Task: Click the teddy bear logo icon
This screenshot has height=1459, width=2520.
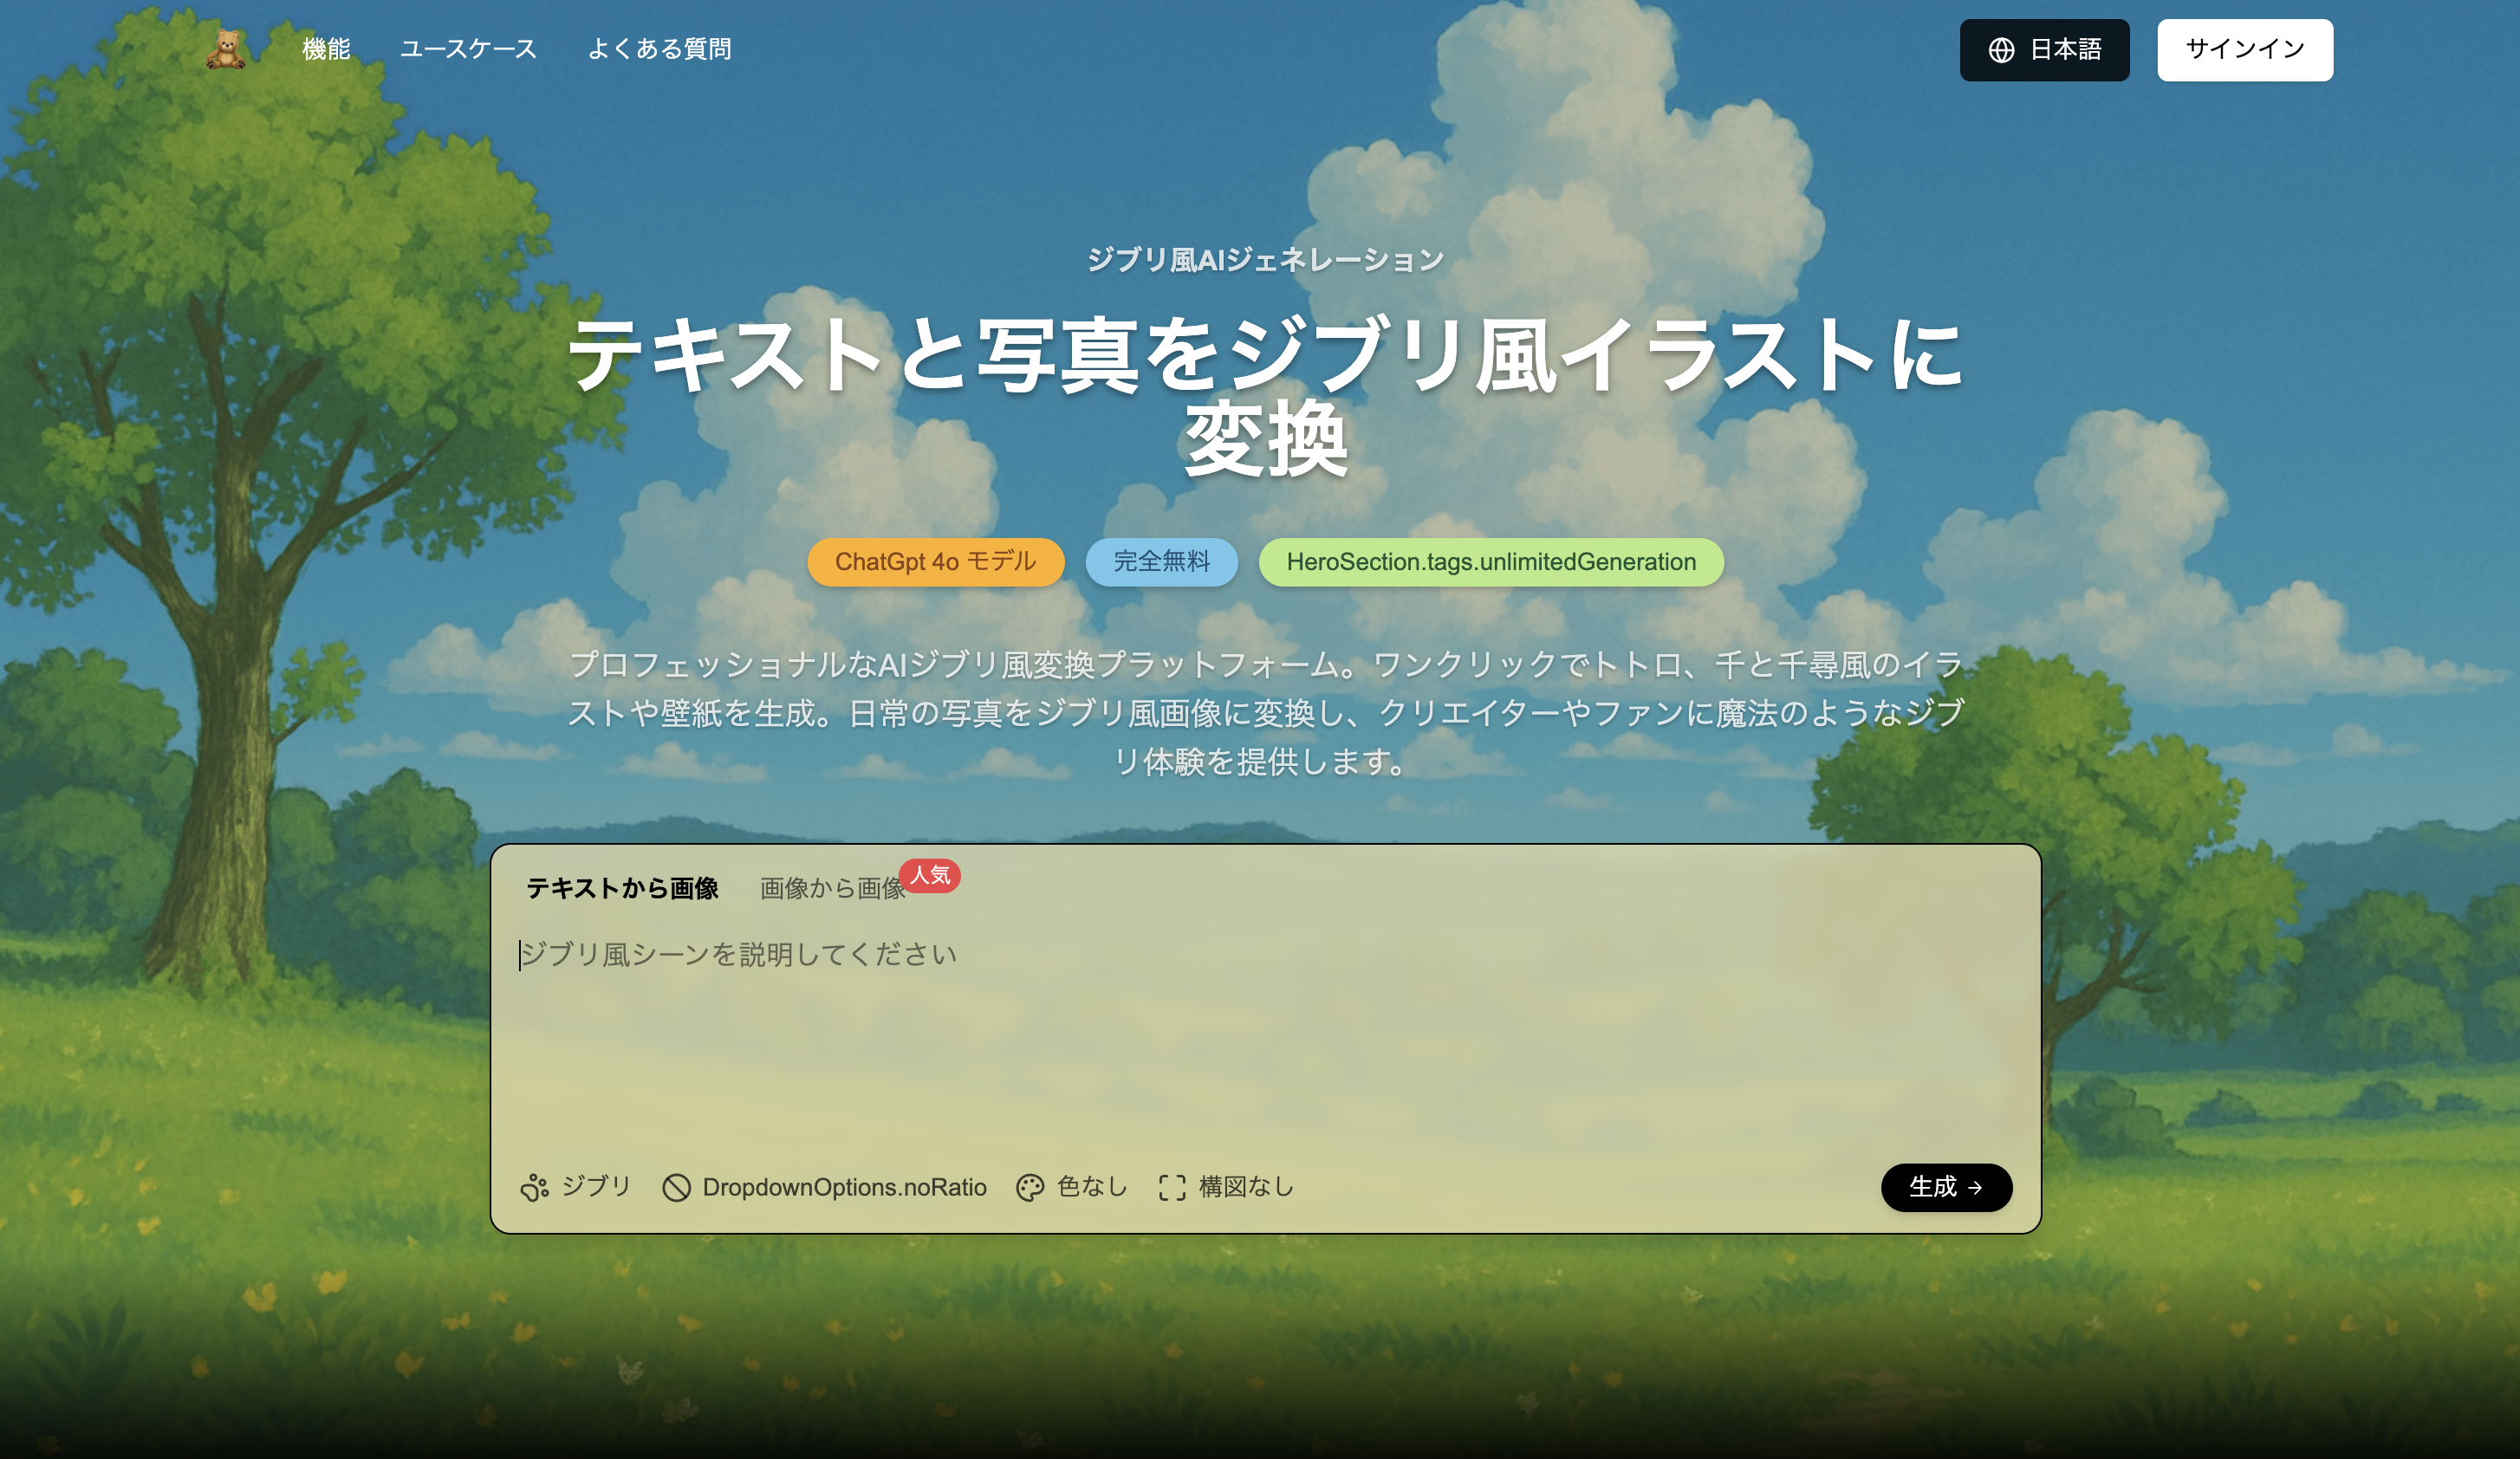Action: tap(226, 49)
